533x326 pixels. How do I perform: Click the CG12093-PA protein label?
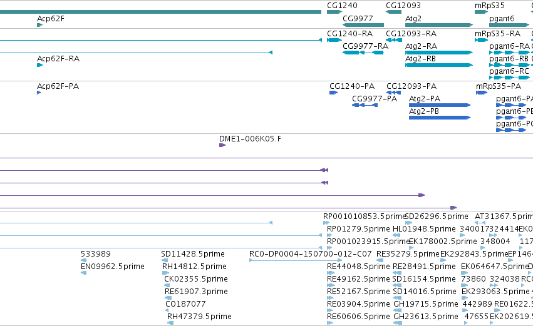tap(411, 86)
